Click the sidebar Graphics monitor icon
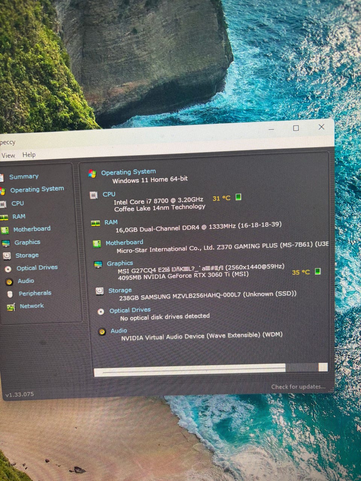The width and height of the screenshot is (361, 481). (x=6, y=244)
